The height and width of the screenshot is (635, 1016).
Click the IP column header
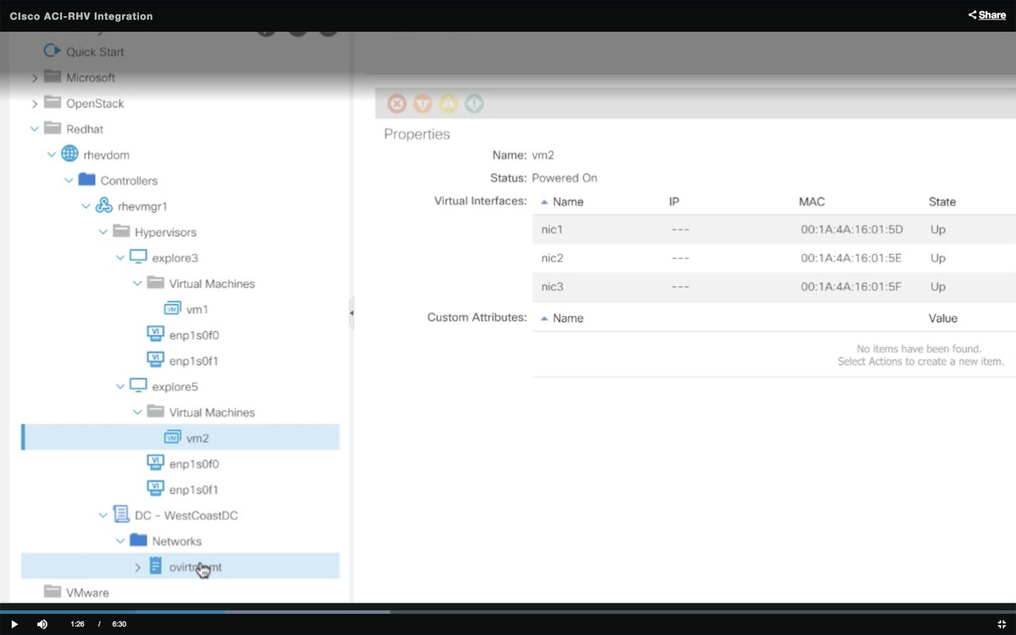click(674, 202)
